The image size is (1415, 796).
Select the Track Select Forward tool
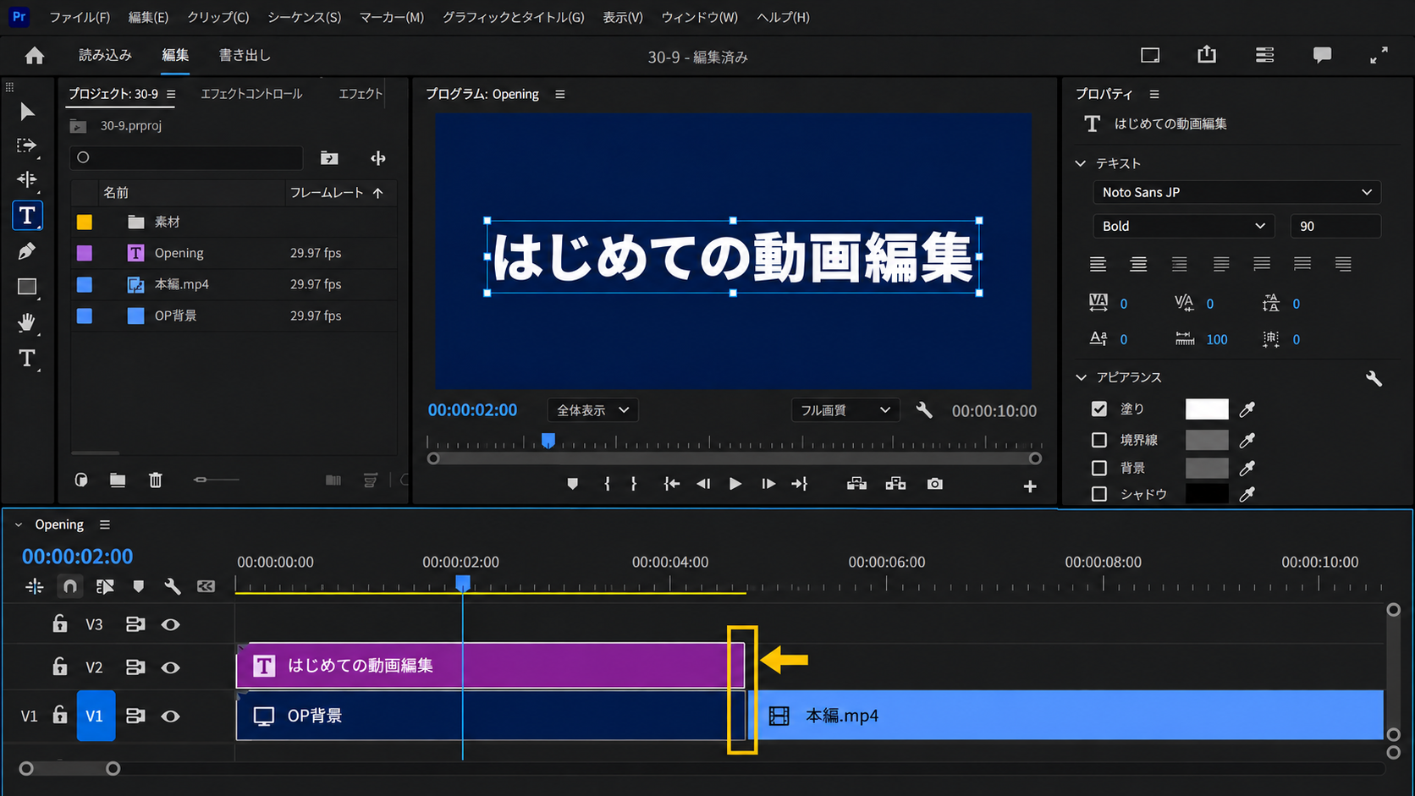coord(27,145)
